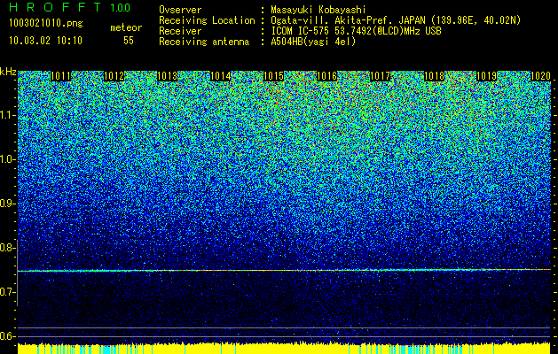Click the 1.1 frequency axis label
The width and height of the screenshot is (558, 354).
[x=8, y=115]
